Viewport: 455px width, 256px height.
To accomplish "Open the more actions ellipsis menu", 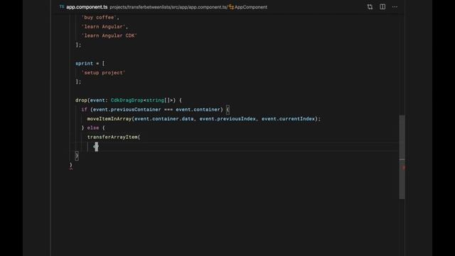I will click(395, 6).
